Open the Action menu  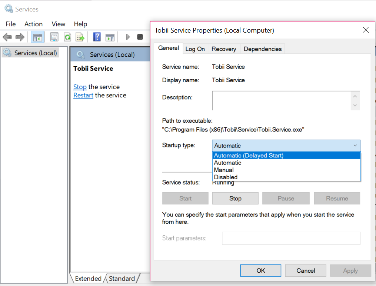point(34,24)
